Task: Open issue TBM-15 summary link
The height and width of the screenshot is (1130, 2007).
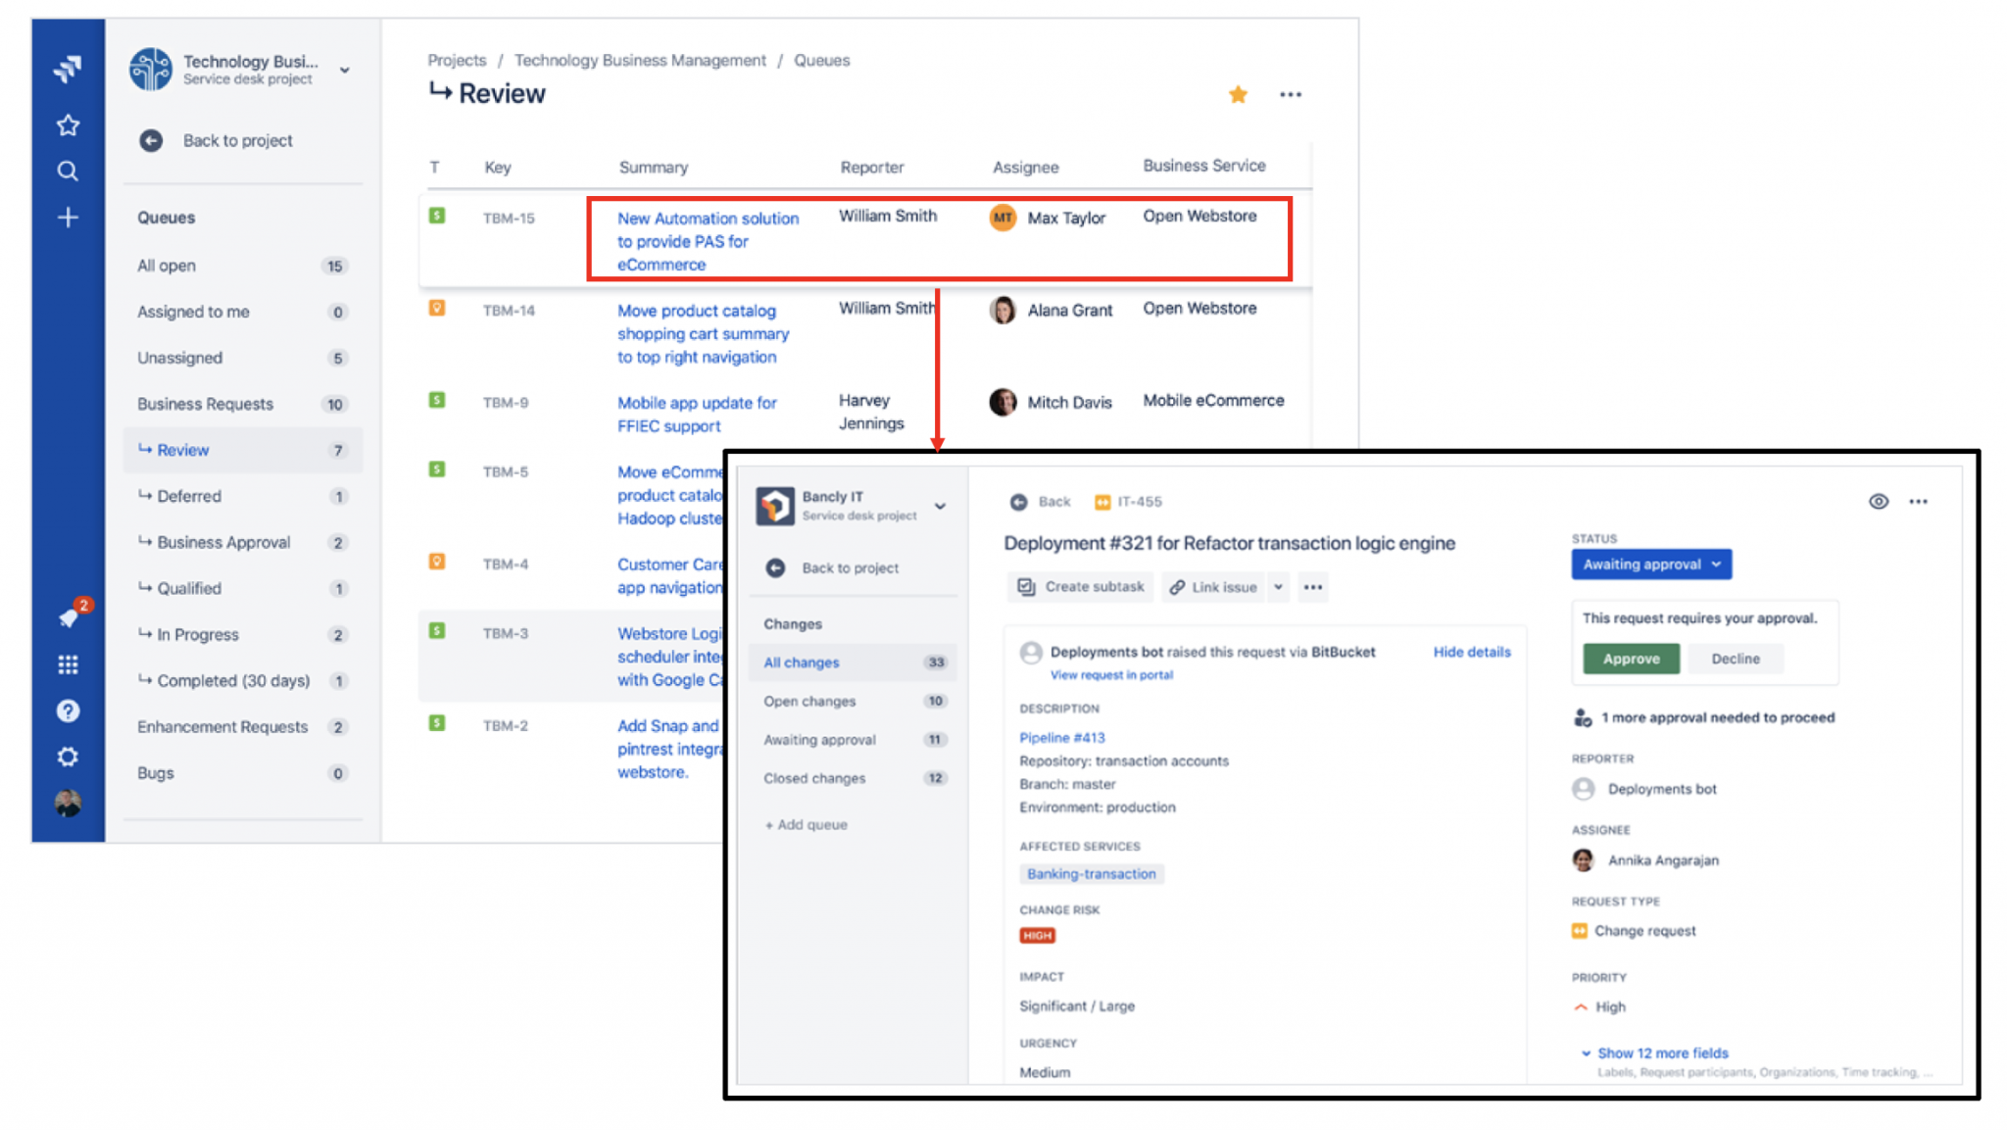Action: point(707,240)
